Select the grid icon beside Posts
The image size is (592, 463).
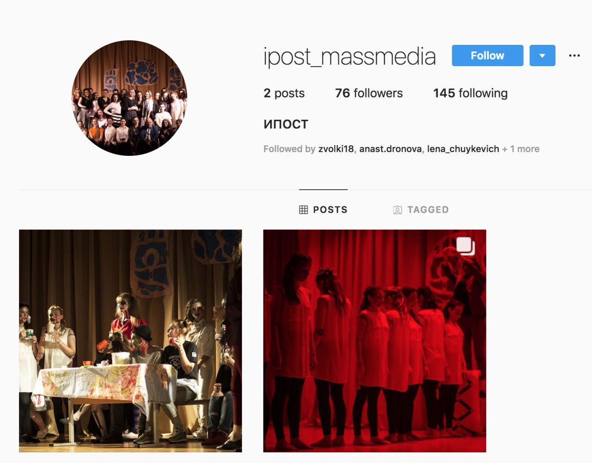coord(303,210)
